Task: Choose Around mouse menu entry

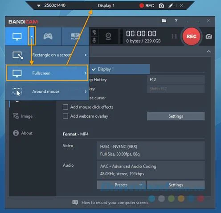Action: tap(47, 91)
